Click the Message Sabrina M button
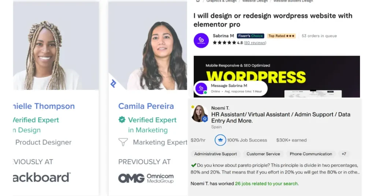 (231, 88)
